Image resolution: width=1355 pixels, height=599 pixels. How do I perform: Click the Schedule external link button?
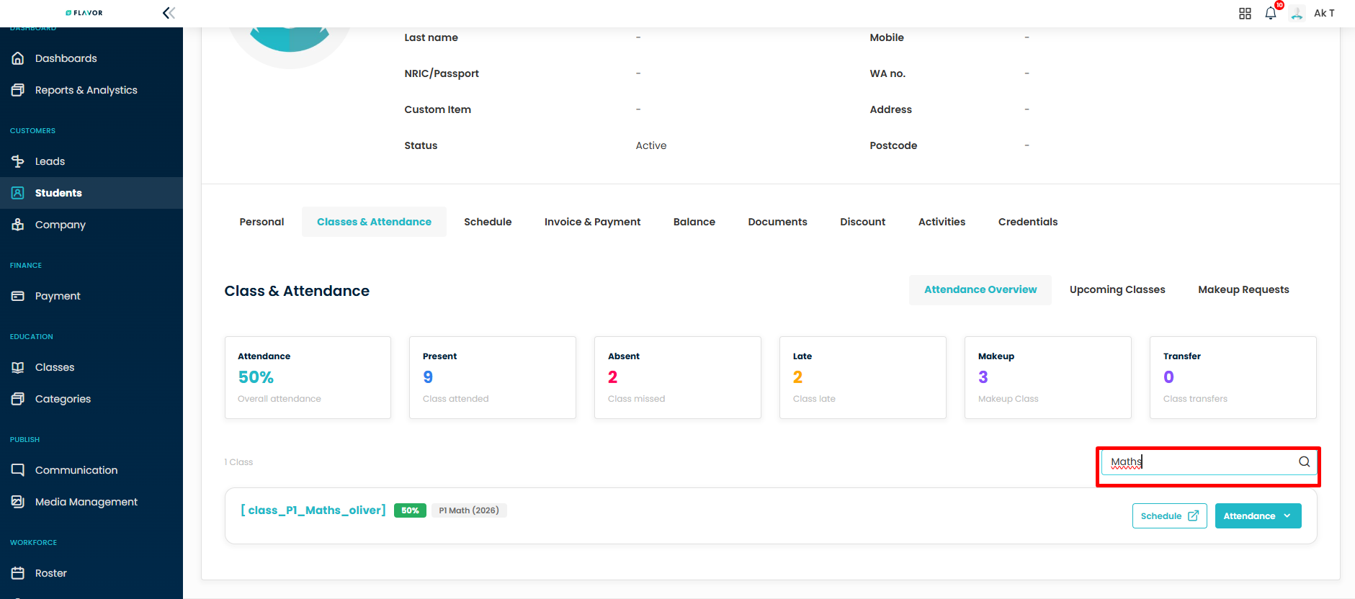point(1169,516)
